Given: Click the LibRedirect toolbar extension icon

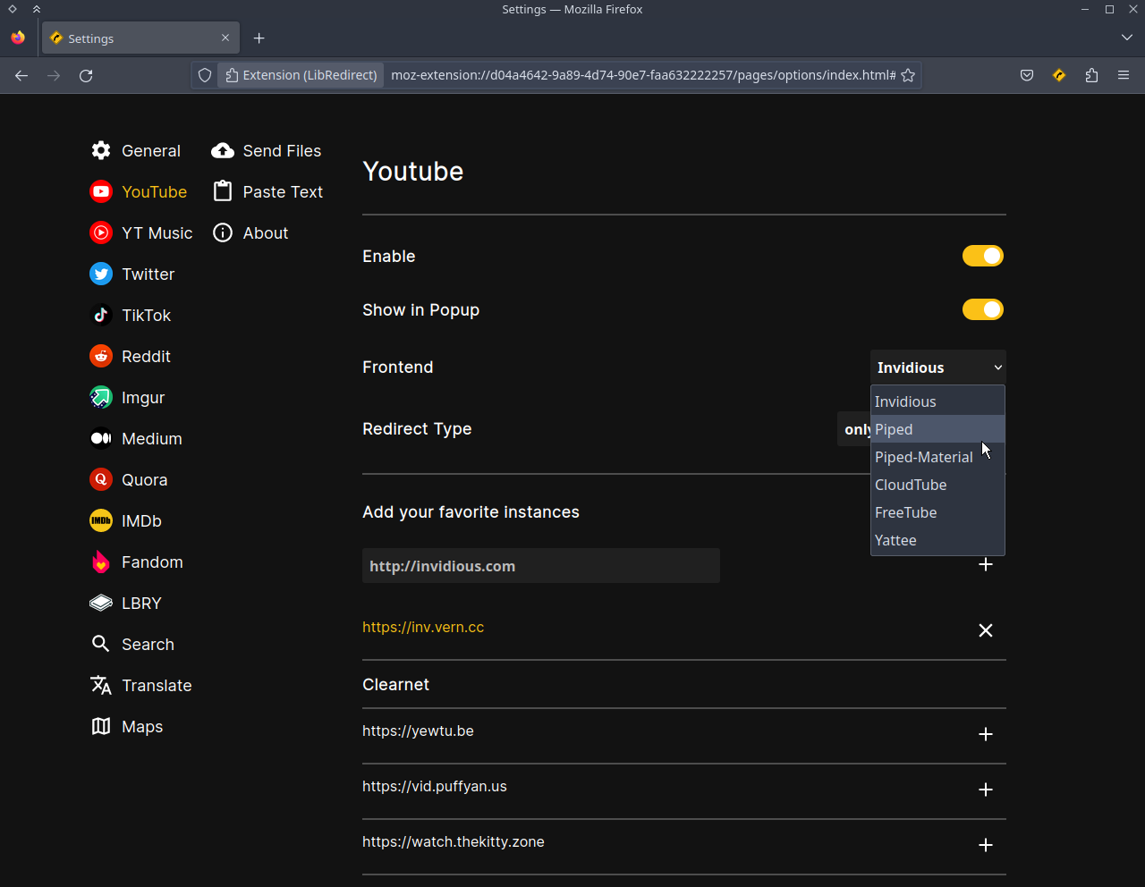Looking at the screenshot, I should [x=1059, y=75].
